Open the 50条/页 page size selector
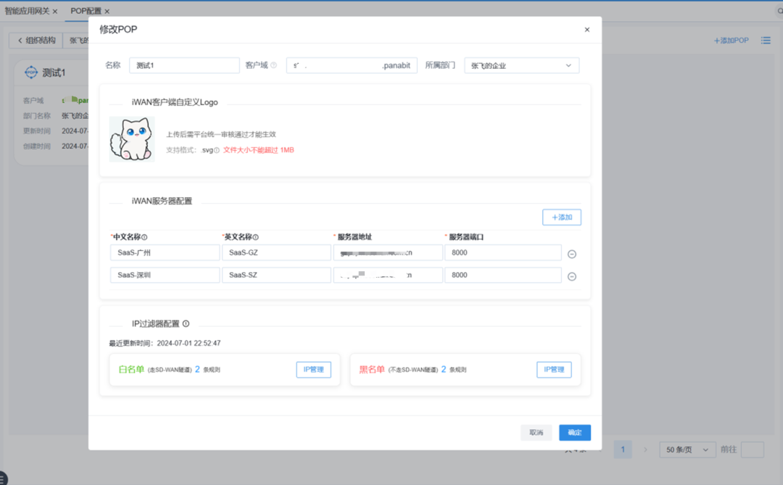 point(687,449)
